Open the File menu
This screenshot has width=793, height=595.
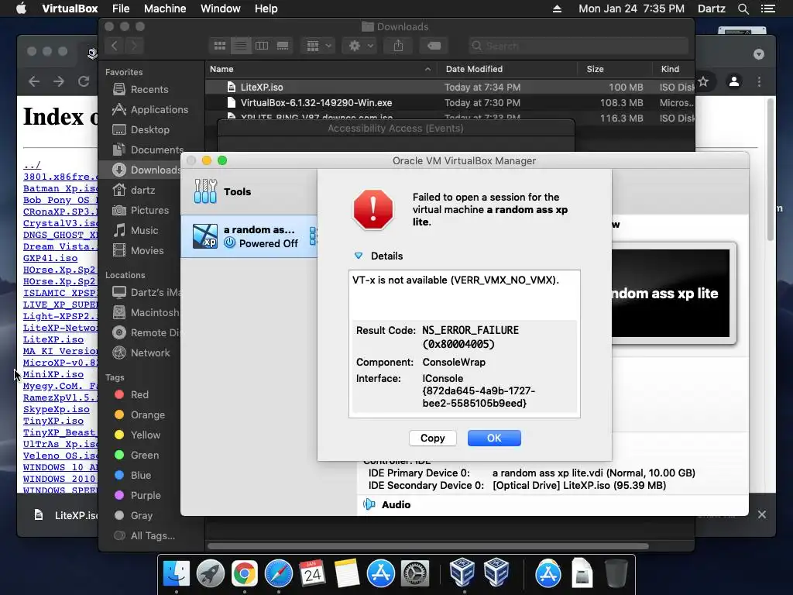tap(121, 9)
